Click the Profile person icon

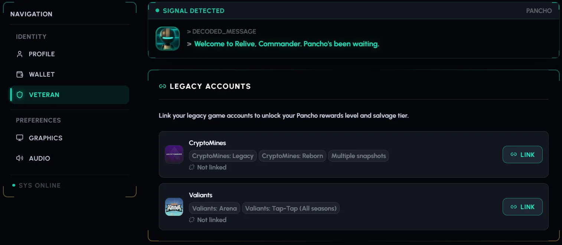[20, 54]
